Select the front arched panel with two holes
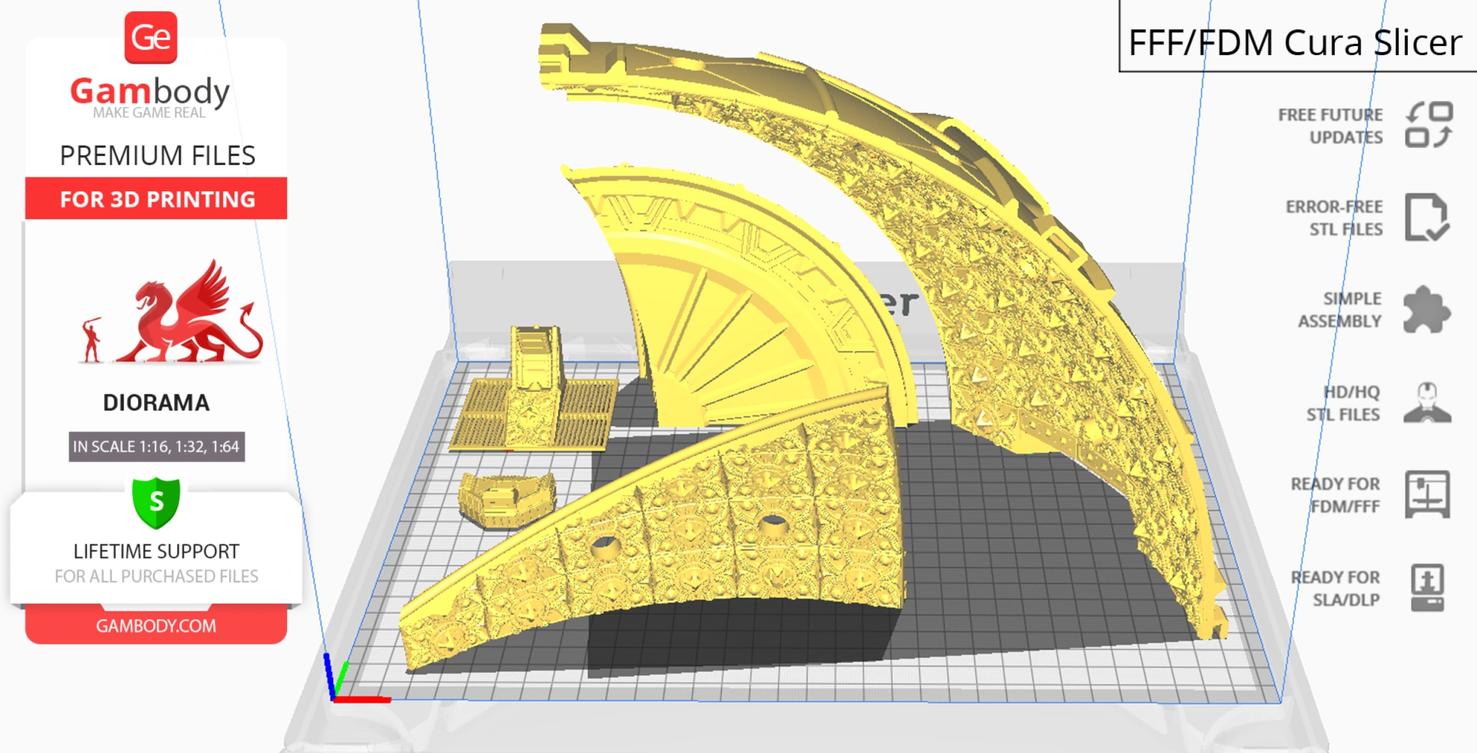 678,542
